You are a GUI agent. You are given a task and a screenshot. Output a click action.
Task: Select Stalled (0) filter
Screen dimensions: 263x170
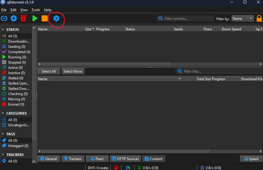coord(16,78)
